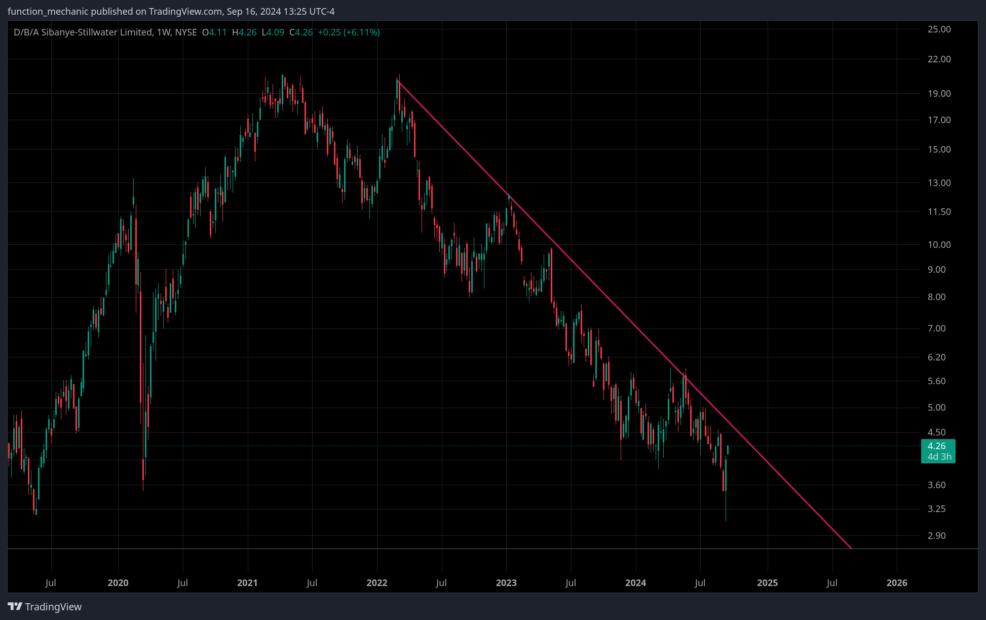Click the 13.00 price axis label
The image size is (986, 620).
(939, 183)
